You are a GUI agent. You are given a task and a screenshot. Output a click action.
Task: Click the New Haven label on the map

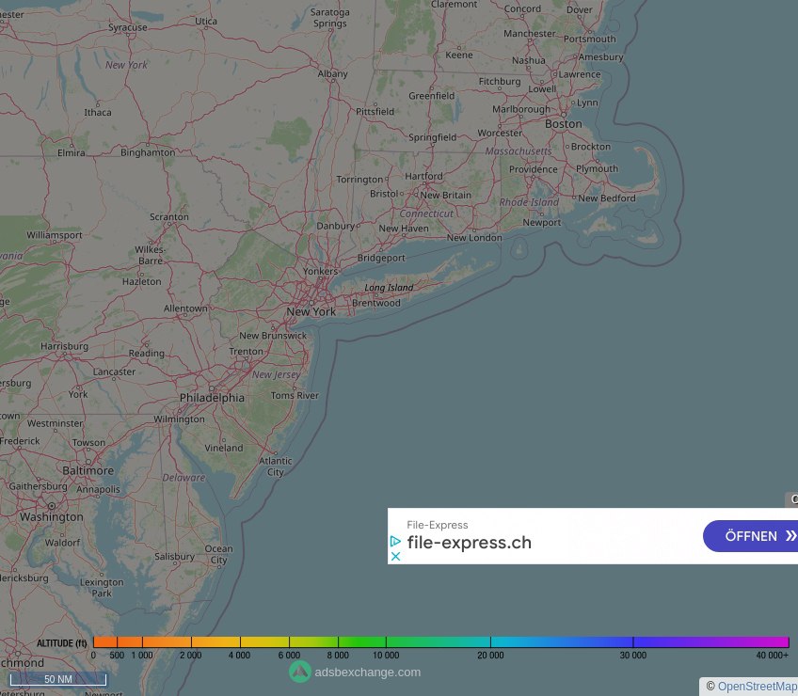click(404, 229)
